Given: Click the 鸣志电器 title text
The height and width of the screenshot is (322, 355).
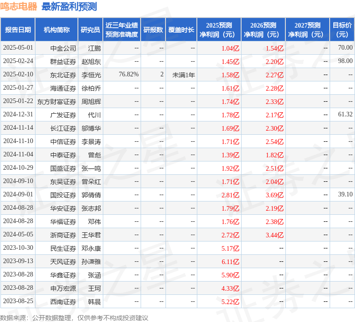Looking at the screenshot, I should pos(18,6).
